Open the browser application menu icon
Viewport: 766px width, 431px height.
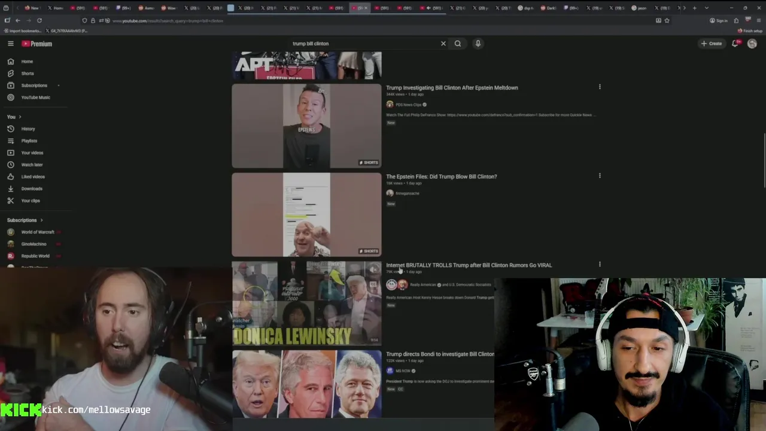(758, 20)
